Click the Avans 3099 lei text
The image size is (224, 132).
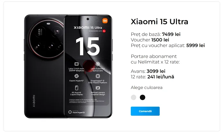tap(148, 71)
